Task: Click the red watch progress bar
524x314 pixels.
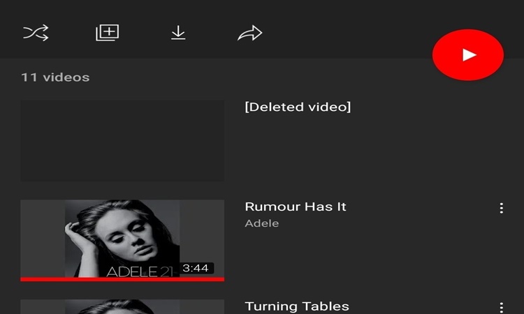Action: [122, 279]
